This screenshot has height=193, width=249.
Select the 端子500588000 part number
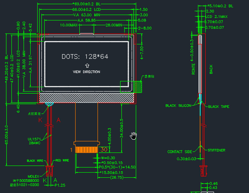pos(26,181)
